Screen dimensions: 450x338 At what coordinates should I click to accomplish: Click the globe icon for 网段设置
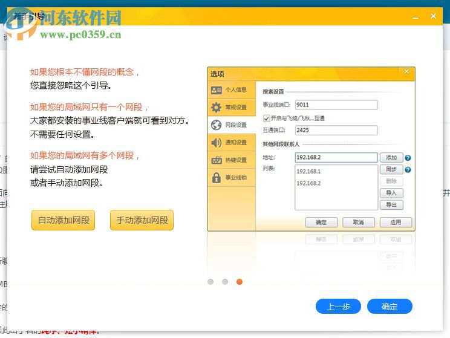pos(216,125)
